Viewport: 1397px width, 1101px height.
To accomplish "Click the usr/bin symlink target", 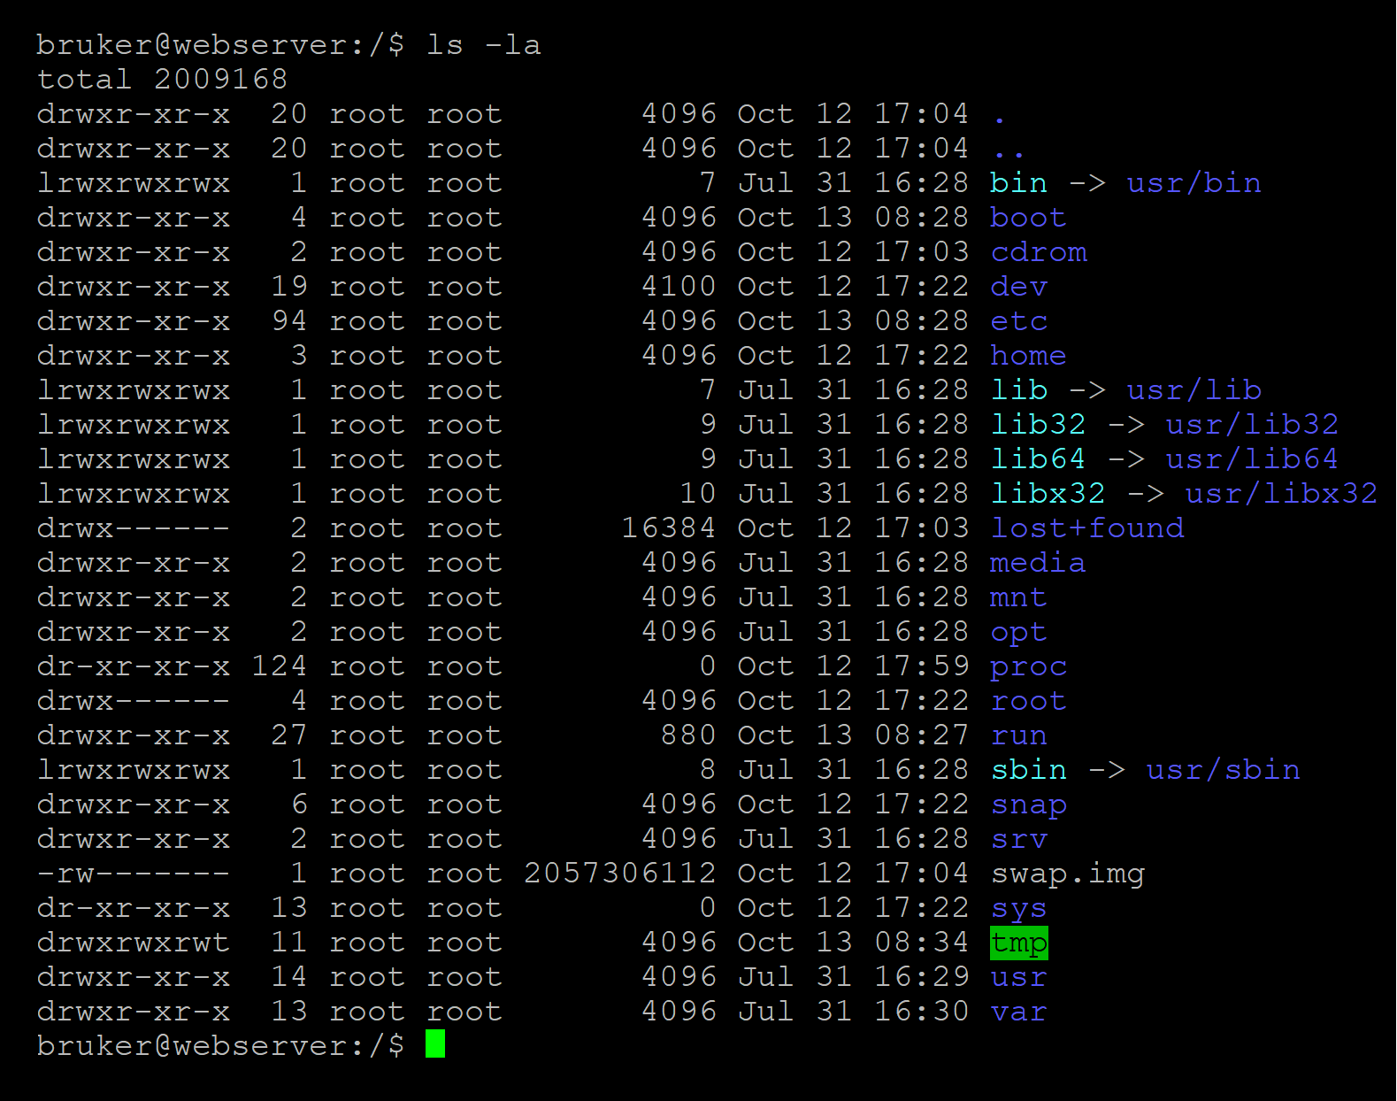I will point(1194,183).
